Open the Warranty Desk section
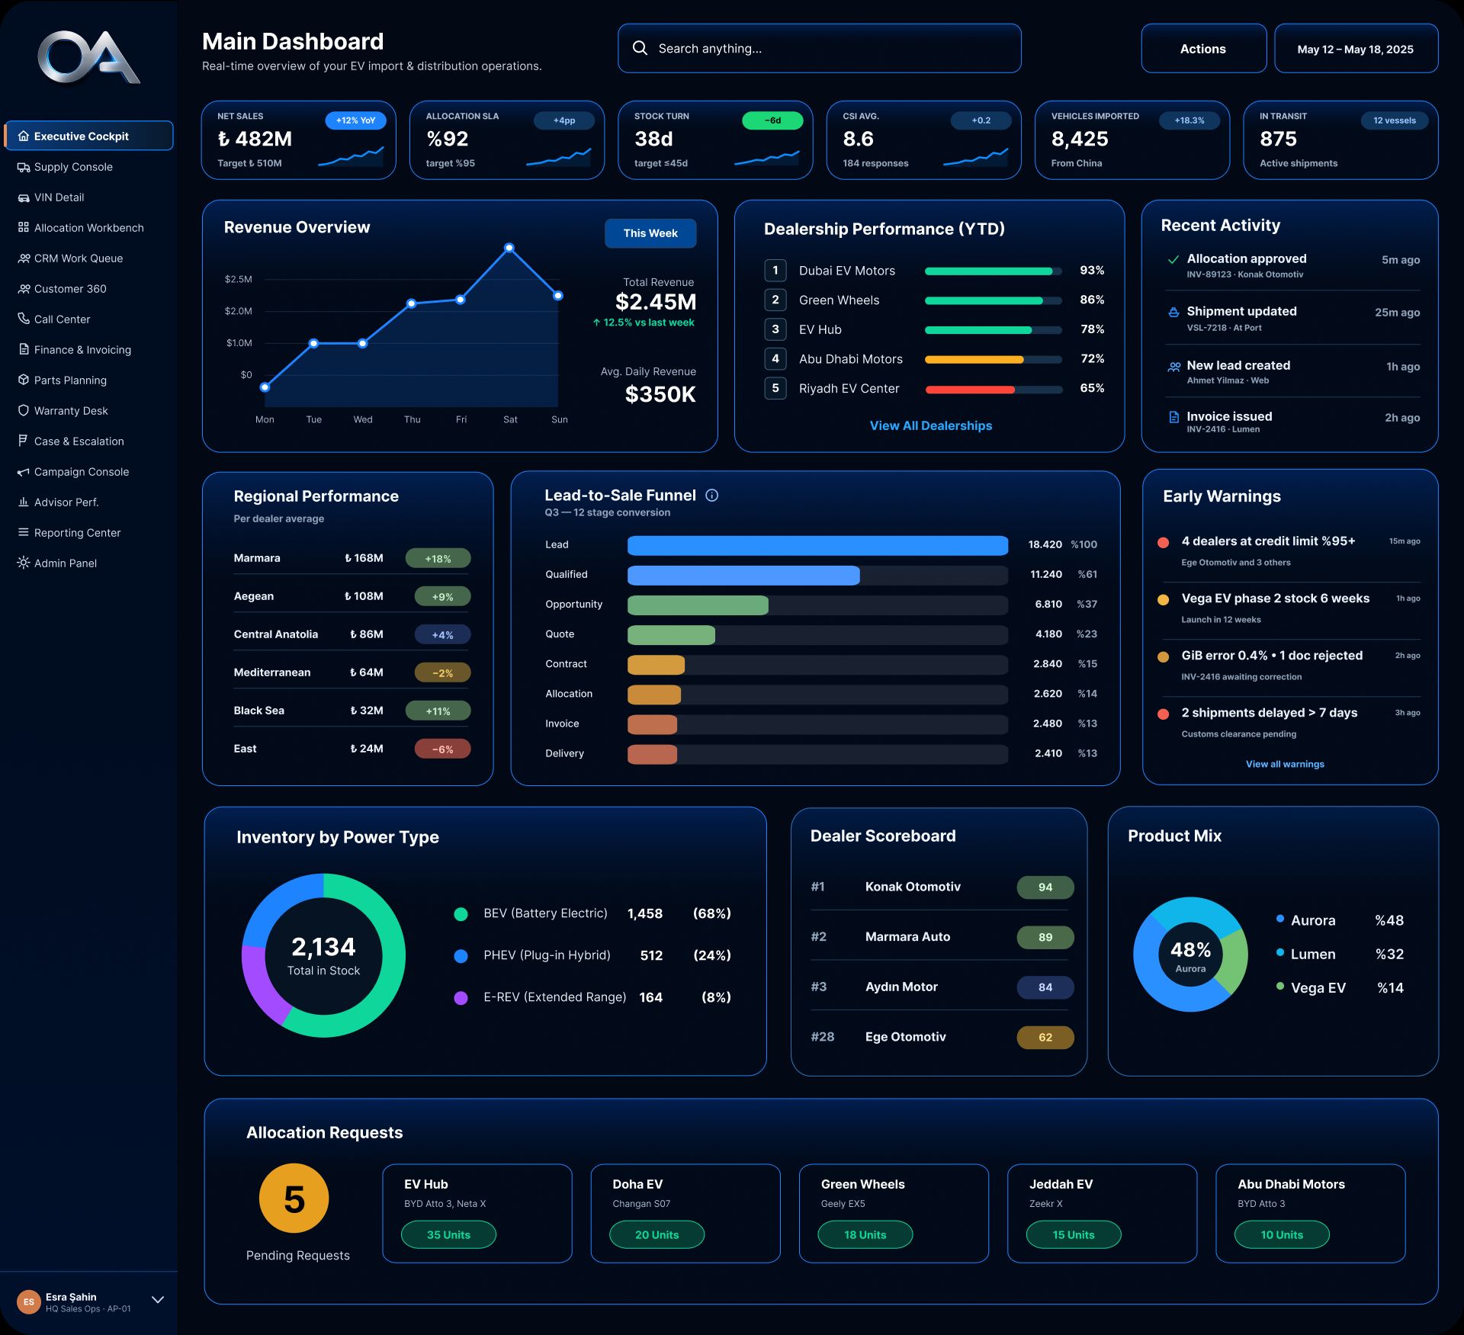The image size is (1464, 1335). pyautogui.click(x=88, y=411)
